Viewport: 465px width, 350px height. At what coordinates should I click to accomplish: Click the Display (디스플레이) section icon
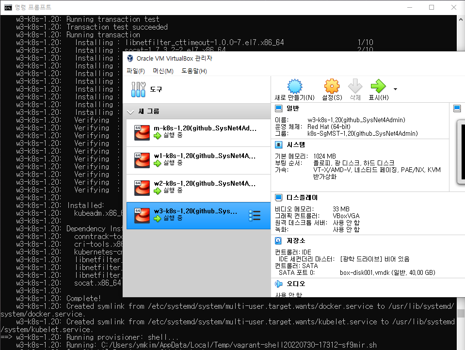pos(278,198)
